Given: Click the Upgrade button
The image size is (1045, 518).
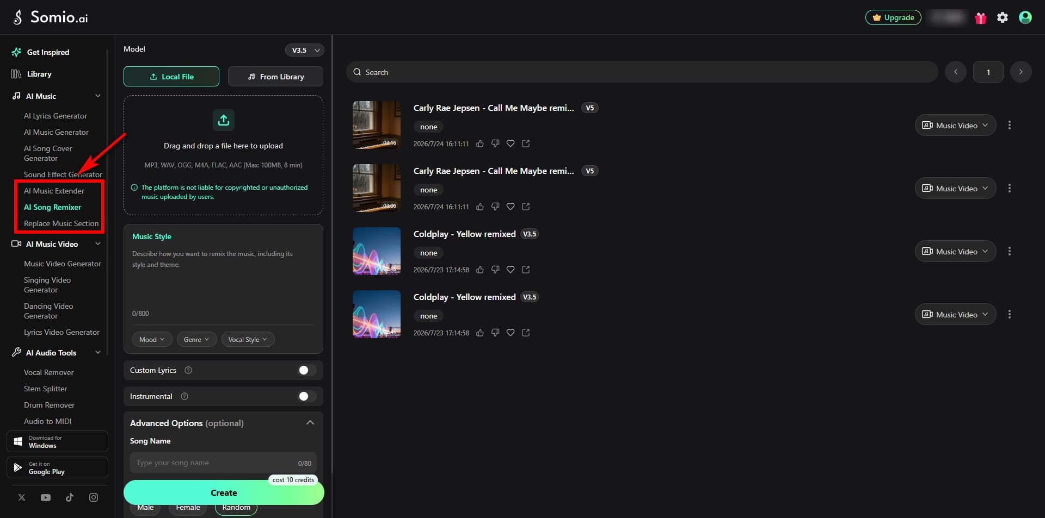Looking at the screenshot, I should [893, 18].
